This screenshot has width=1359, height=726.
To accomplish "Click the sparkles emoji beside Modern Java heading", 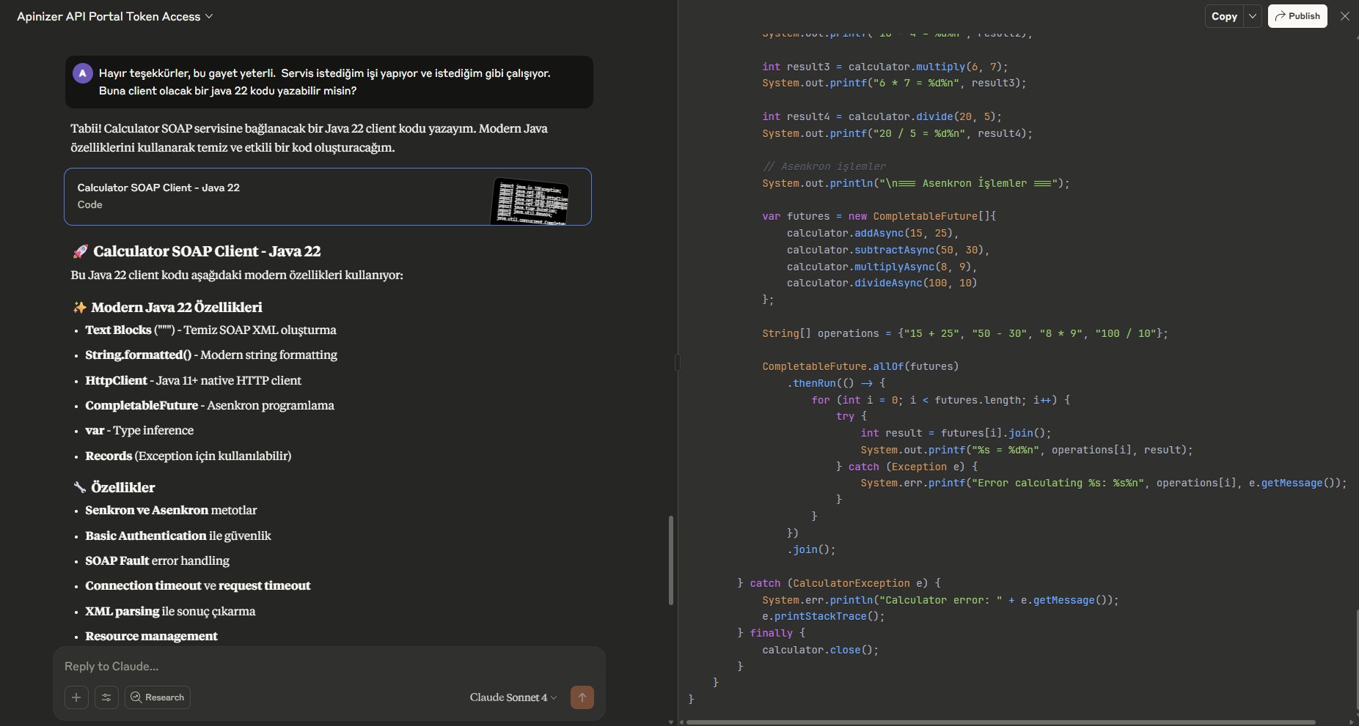I will pos(79,308).
